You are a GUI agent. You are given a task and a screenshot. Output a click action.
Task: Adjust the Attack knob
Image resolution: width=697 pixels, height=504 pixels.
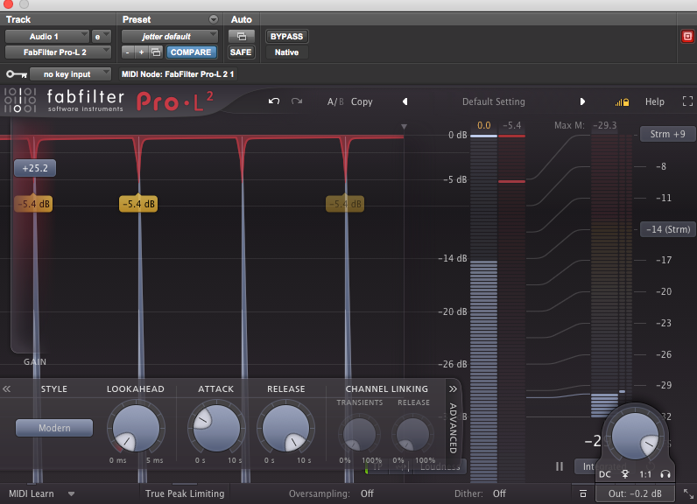(x=216, y=428)
